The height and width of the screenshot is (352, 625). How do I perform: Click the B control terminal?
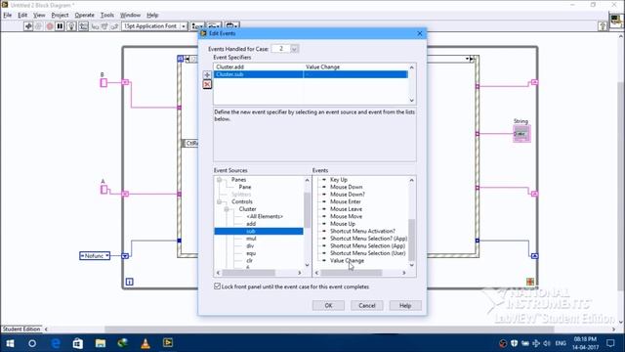(104, 82)
